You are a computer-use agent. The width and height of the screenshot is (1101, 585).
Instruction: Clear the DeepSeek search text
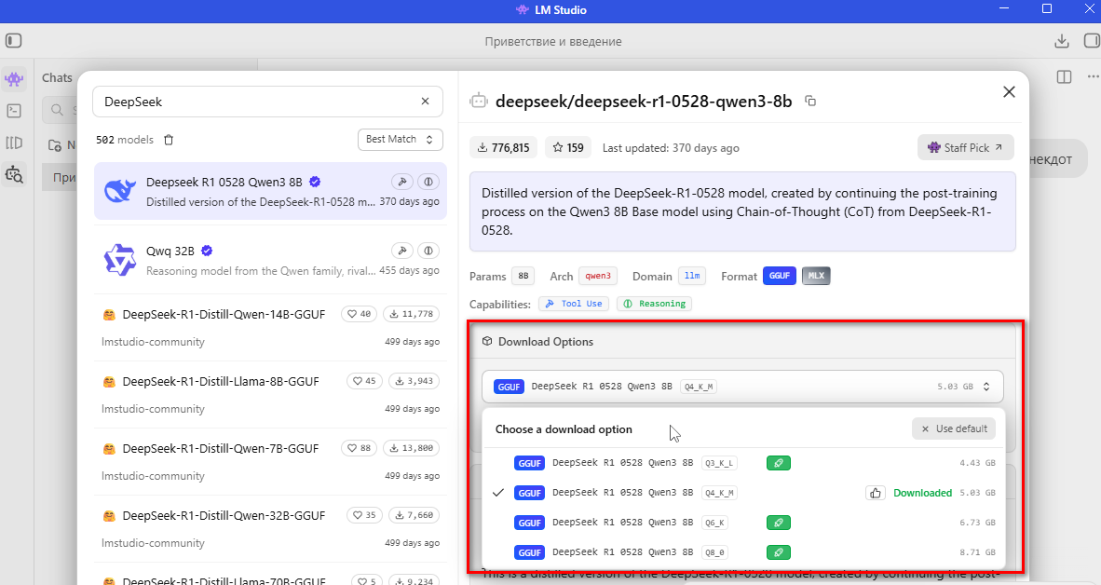(x=425, y=102)
